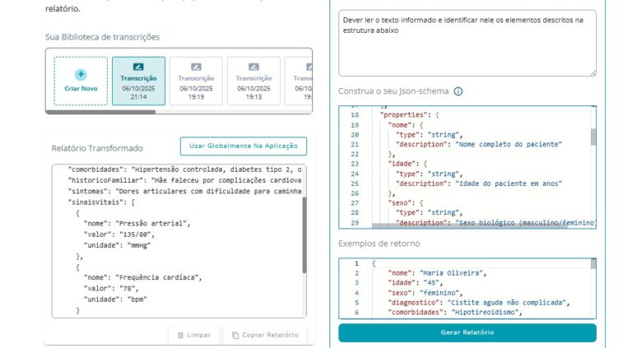Click the Json-schema editor vertical scrollbar
Image resolution: width=632 pixels, height=348 pixels.
point(593,137)
